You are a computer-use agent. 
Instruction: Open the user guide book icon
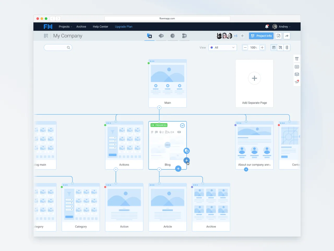coord(297,74)
